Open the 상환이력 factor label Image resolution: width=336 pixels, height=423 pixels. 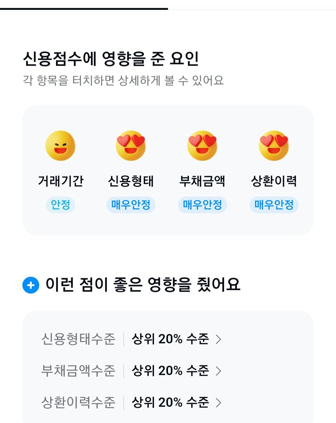(274, 181)
